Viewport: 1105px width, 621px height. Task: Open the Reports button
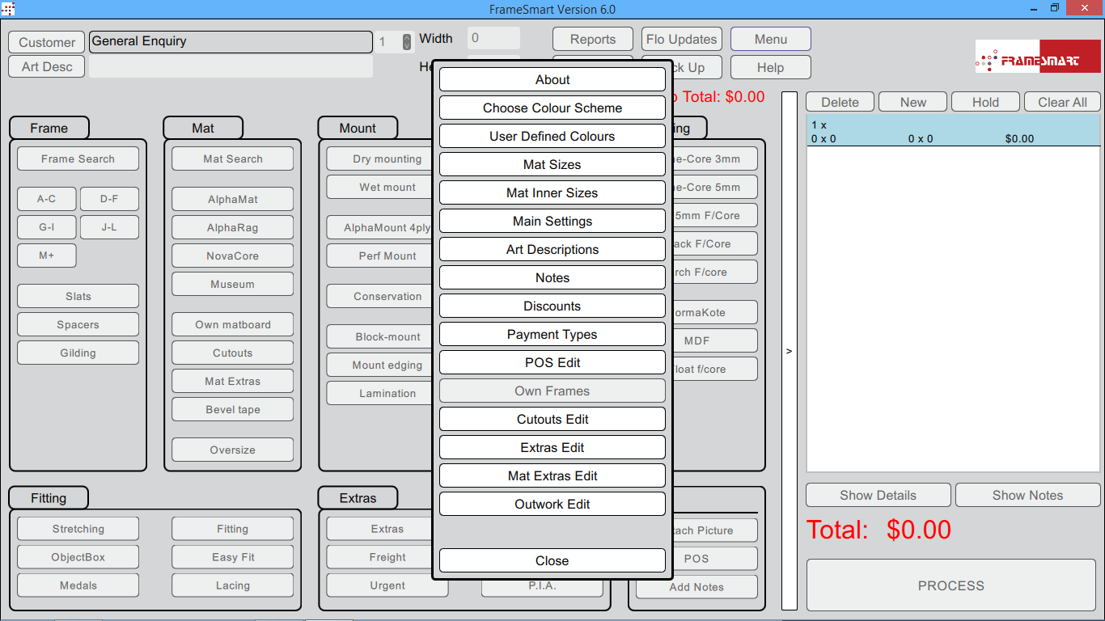593,39
